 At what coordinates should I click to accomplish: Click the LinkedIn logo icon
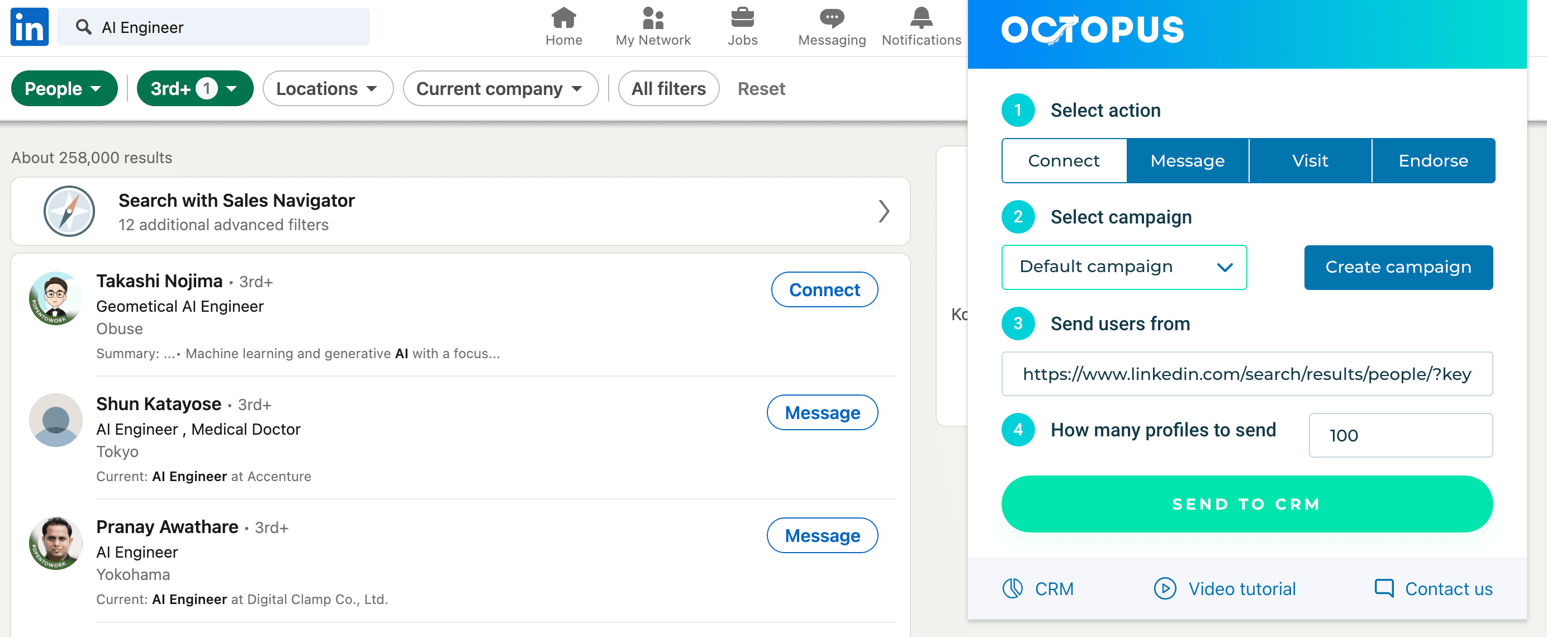pos(29,27)
